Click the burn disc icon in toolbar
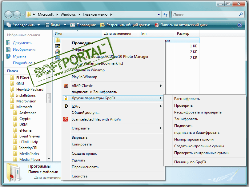 coord(157,25)
